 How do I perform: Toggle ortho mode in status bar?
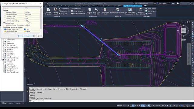tap(131, 106)
